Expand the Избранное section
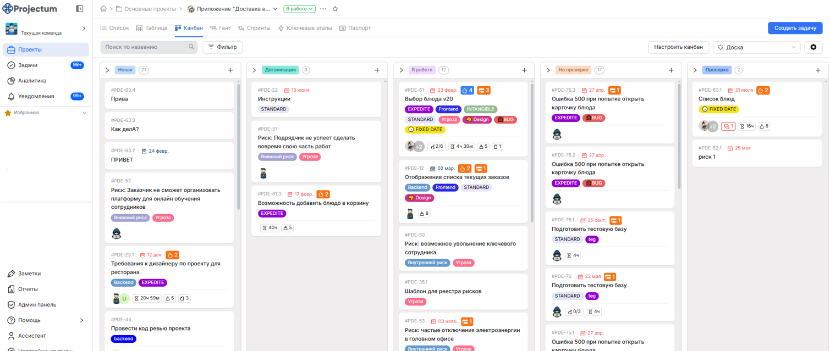The image size is (830, 351). 84,113
